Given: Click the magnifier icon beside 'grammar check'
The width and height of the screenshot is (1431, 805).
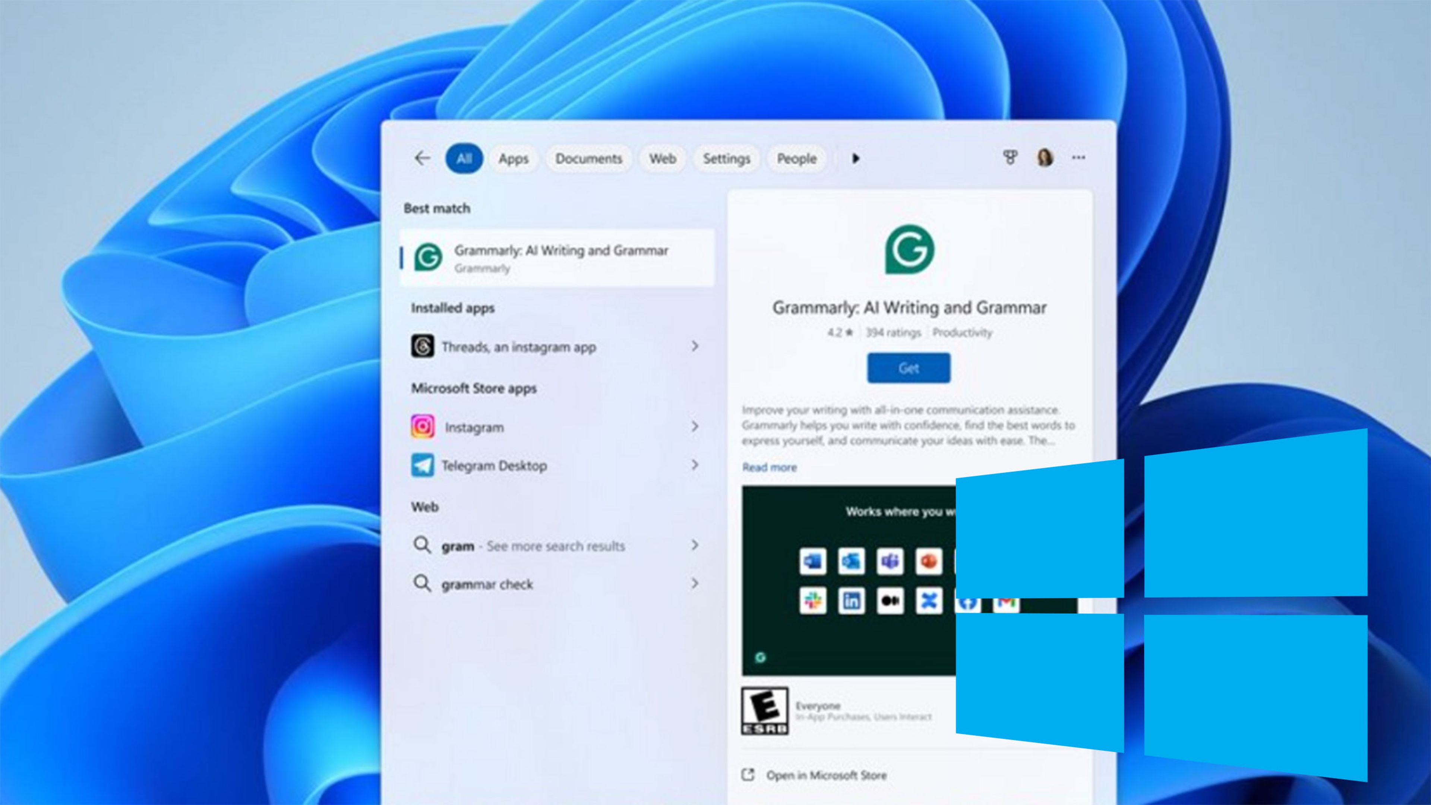Looking at the screenshot, I should [x=422, y=583].
